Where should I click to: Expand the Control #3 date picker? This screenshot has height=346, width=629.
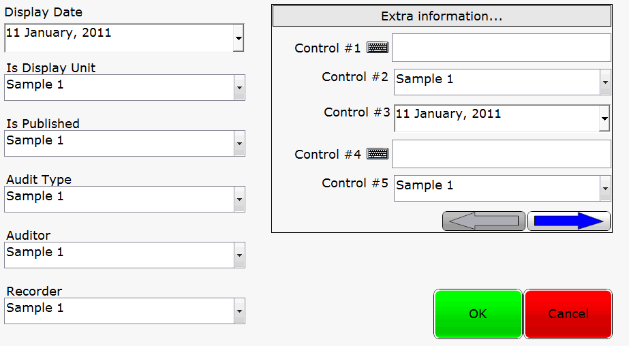(x=604, y=119)
